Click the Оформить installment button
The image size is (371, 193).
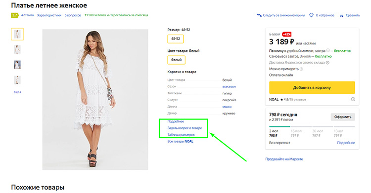coord(343,117)
